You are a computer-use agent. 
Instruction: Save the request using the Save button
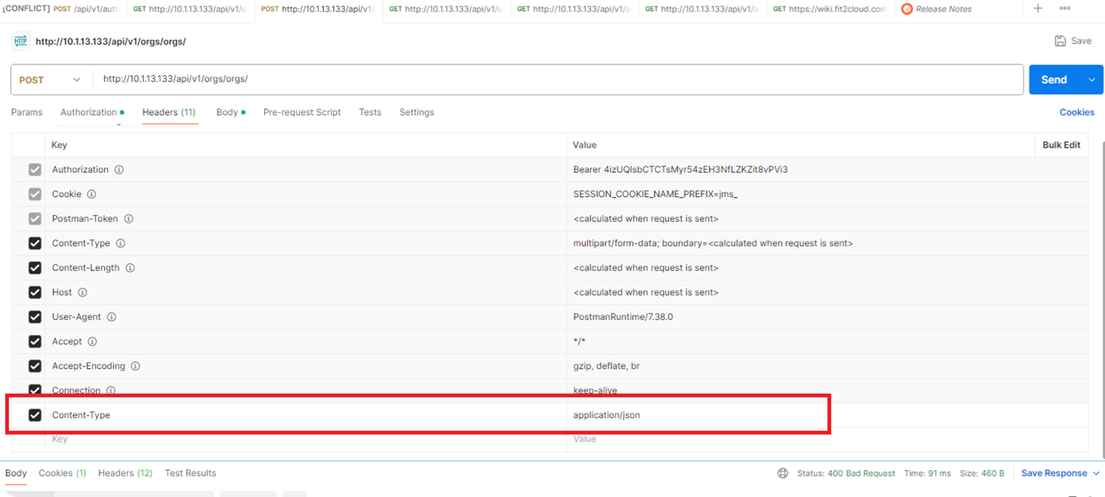pyautogui.click(x=1073, y=41)
